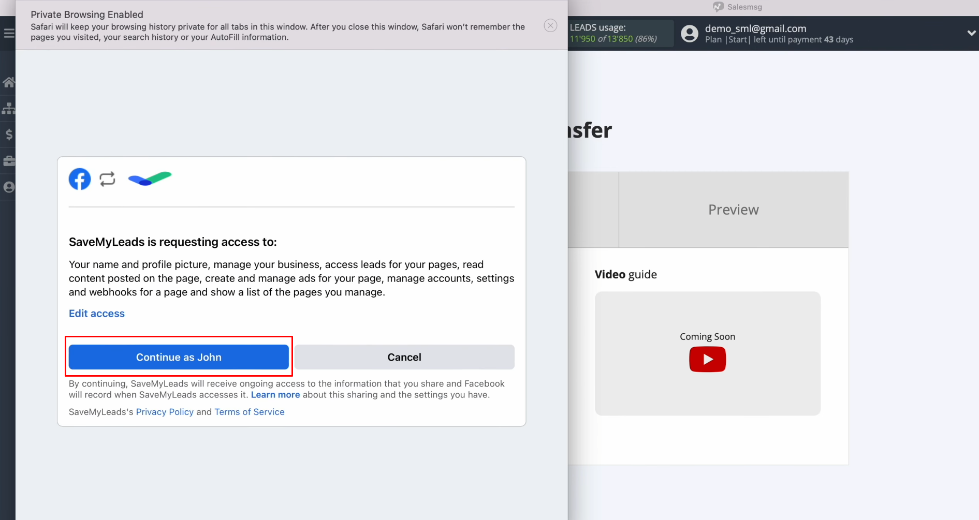Expand the account dropdown chevron
The height and width of the screenshot is (520, 979).
[x=971, y=33]
